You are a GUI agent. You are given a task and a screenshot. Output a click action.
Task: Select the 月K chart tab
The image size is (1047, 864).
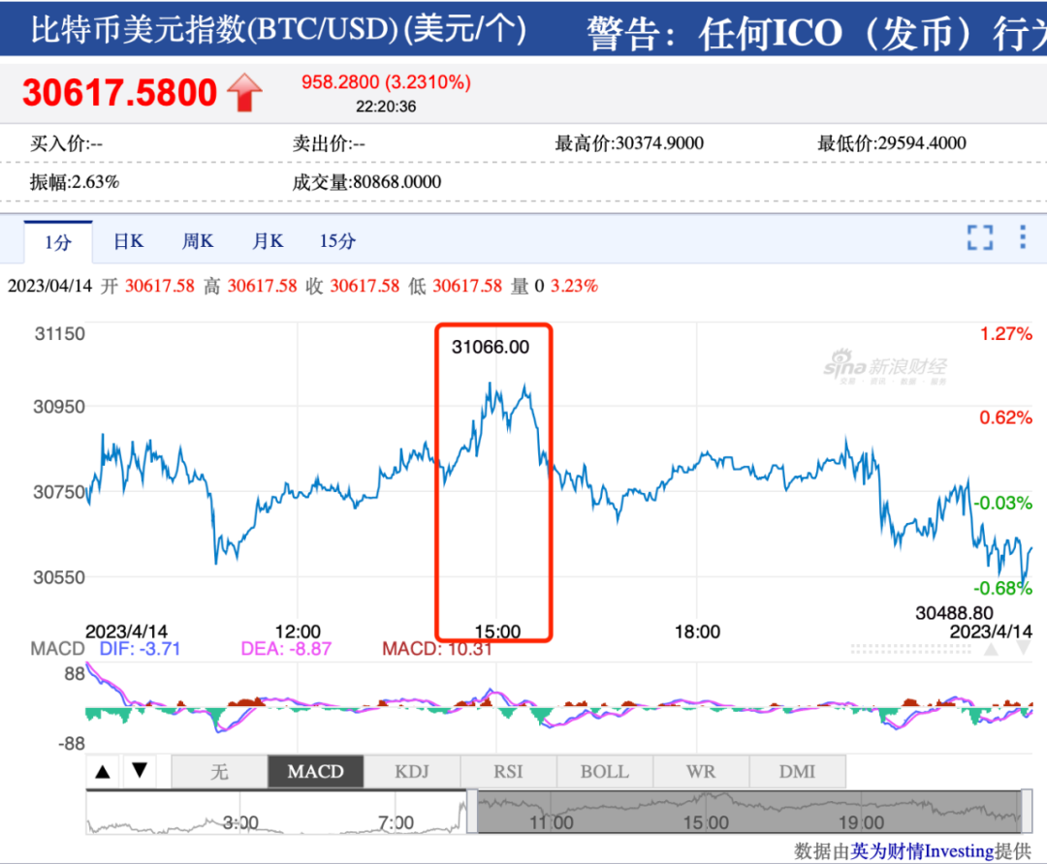[268, 241]
